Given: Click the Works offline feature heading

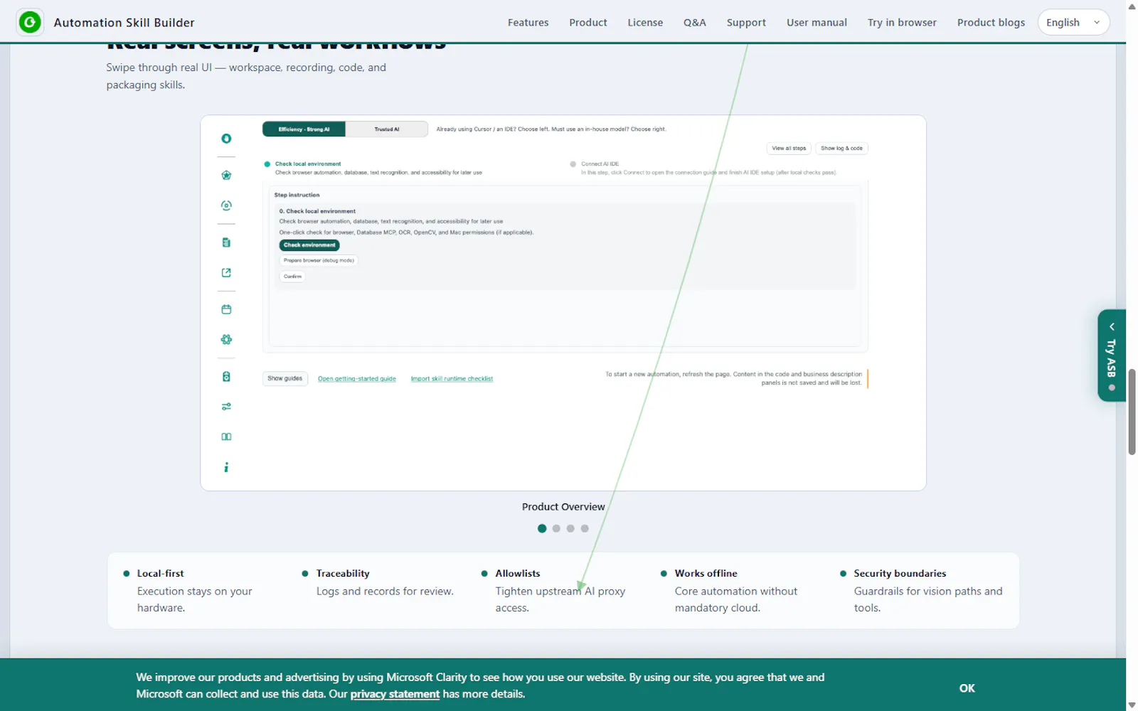Looking at the screenshot, I should [x=706, y=574].
